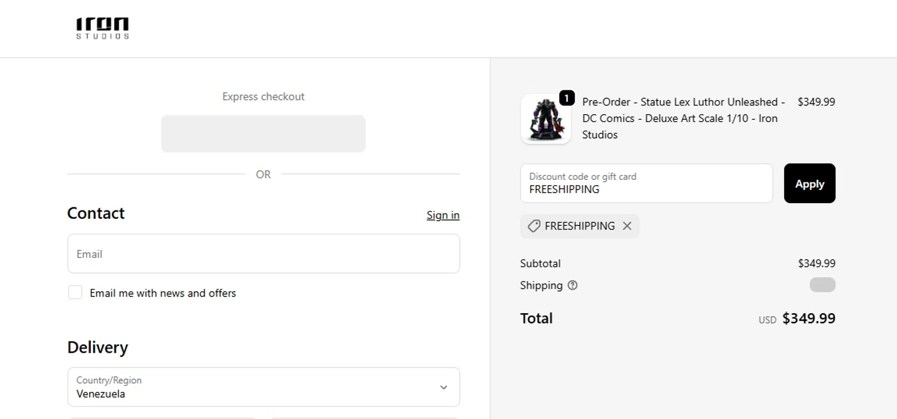Image resolution: width=897 pixels, height=419 pixels.
Task: Click the quantity badge on product image
Action: coord(566,98)
